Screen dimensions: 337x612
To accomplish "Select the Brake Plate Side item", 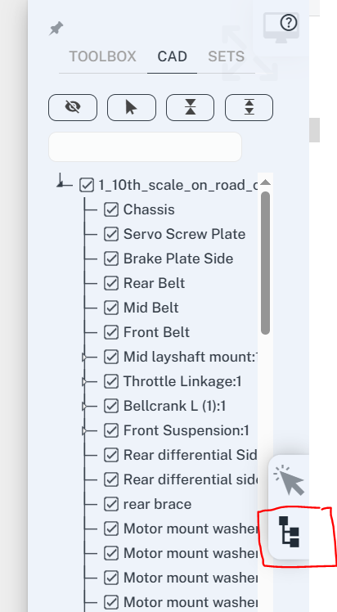I will click(178, 259).
